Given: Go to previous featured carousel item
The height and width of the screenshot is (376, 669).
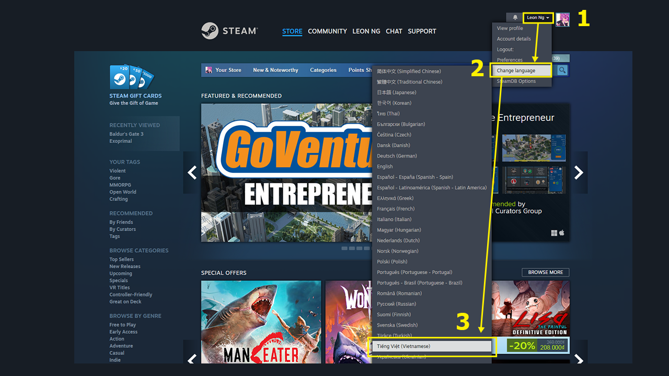Looking at the screenshot, I should (192, 172).
